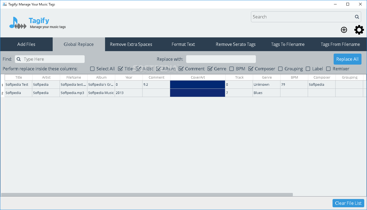Click the 'Softpedia Music' album cell
Viewport: 367px width, 210px height.
pos(101,93)
